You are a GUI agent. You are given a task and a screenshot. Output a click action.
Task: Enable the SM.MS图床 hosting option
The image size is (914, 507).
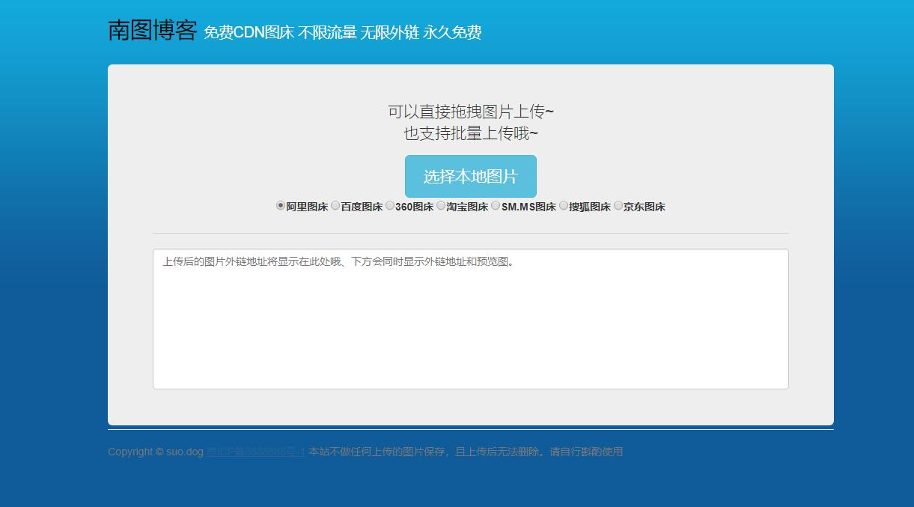495,205
